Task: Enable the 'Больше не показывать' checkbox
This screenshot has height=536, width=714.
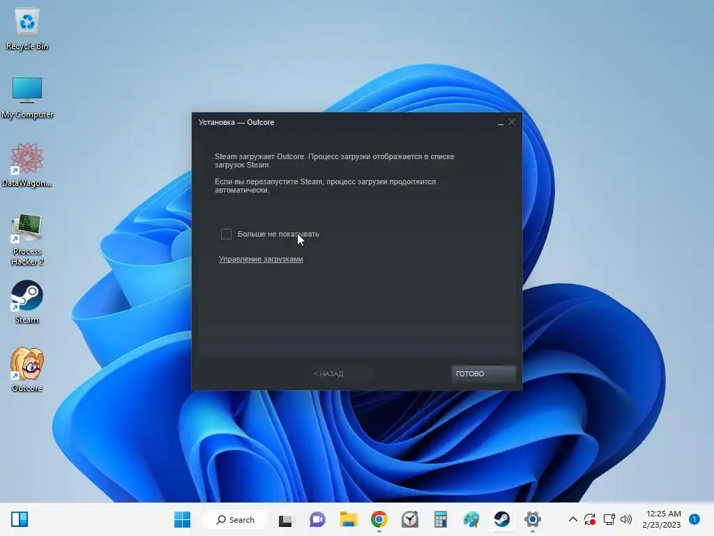Action: click(227, 234)
